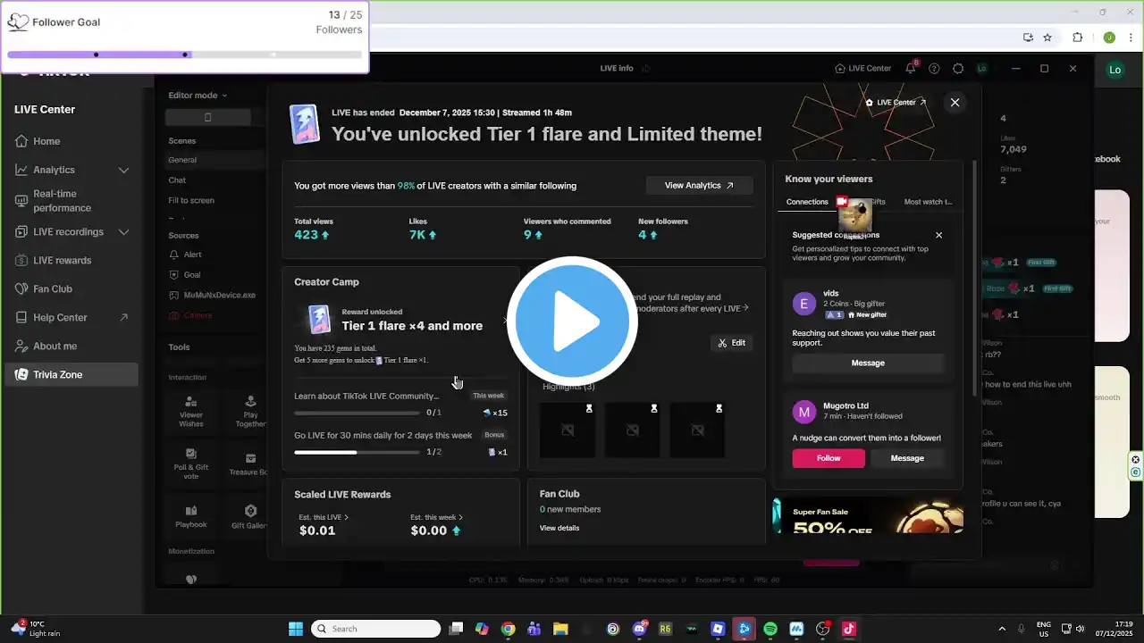Open Fan Club View details link
This screenshot has width=1144, height=643.
(x=559, y=528)
